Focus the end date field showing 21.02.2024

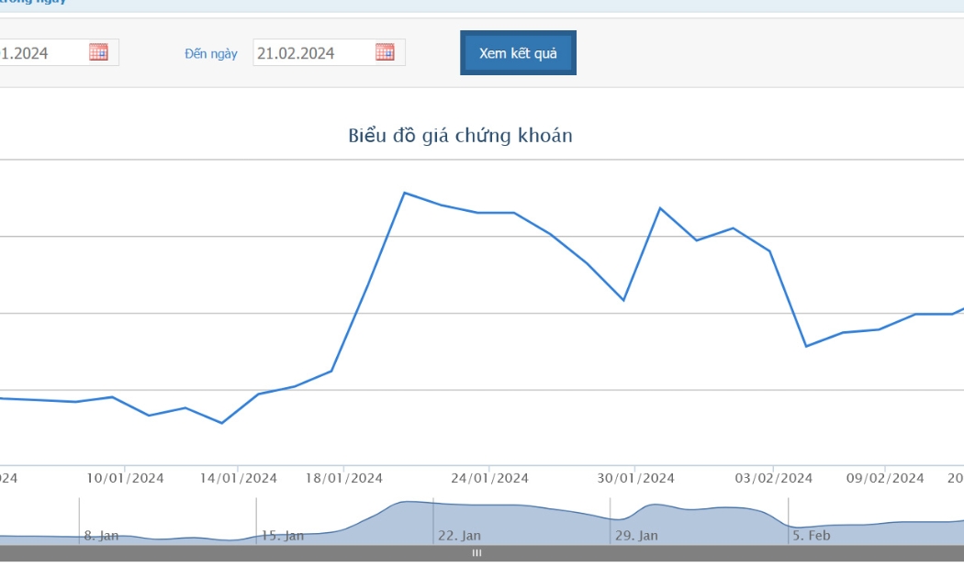(x=329, y=52)
